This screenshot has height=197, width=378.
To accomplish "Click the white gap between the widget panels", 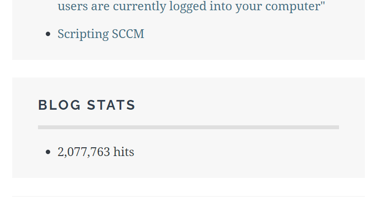I will 188,69.
